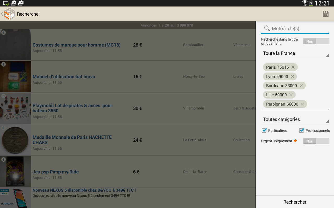Toggle 'Recherche dans le titre uniquement' switch
Screen dimensions: 334x208
[x=316, y=41]
